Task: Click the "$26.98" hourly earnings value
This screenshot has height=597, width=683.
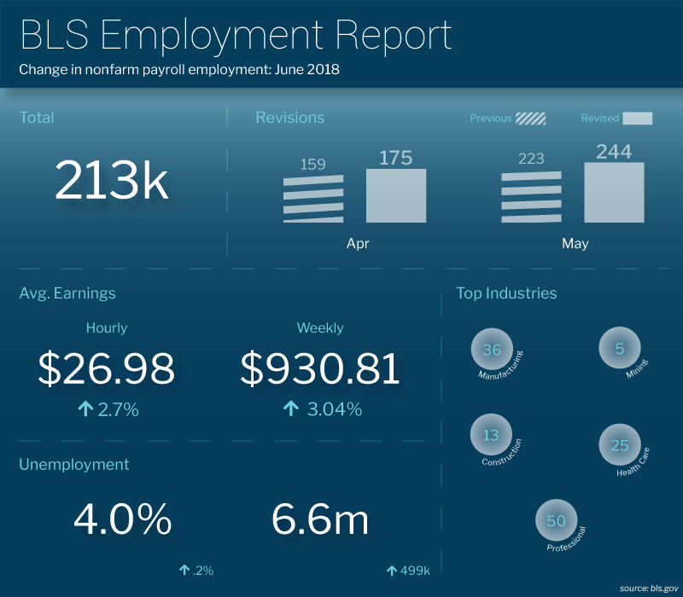Action: (106, 368)
